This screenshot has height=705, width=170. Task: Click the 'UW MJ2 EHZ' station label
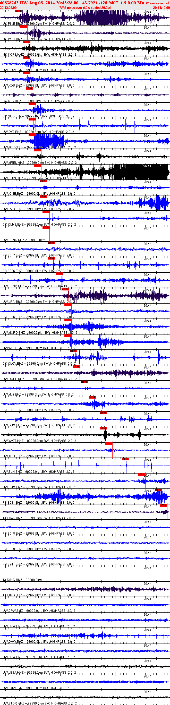(x=12, y=395)
